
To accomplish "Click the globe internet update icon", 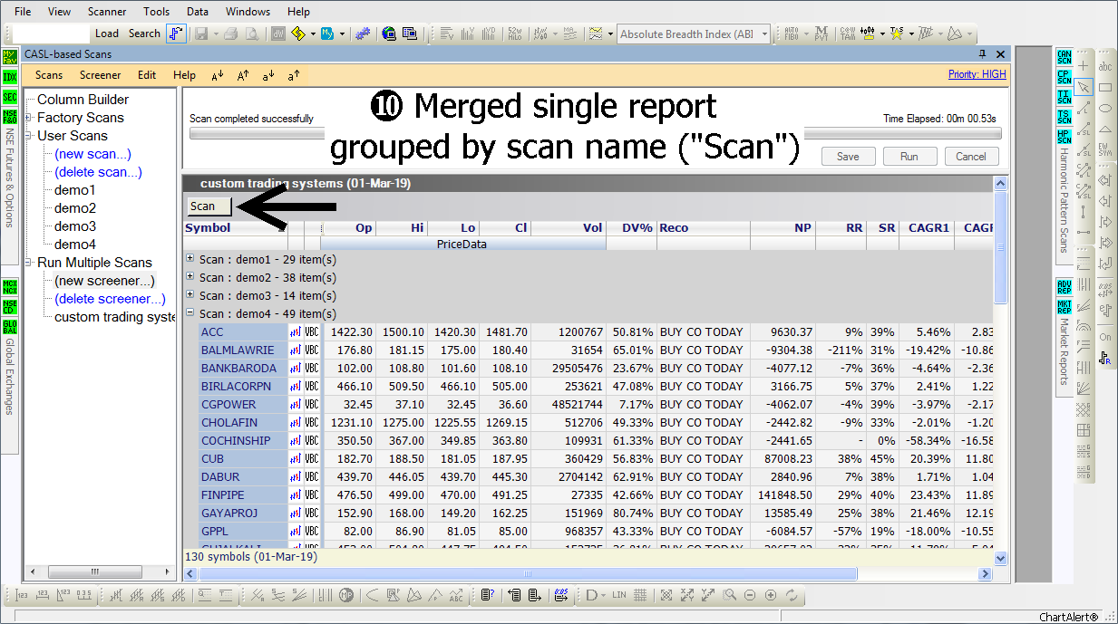I will [390, 34].
